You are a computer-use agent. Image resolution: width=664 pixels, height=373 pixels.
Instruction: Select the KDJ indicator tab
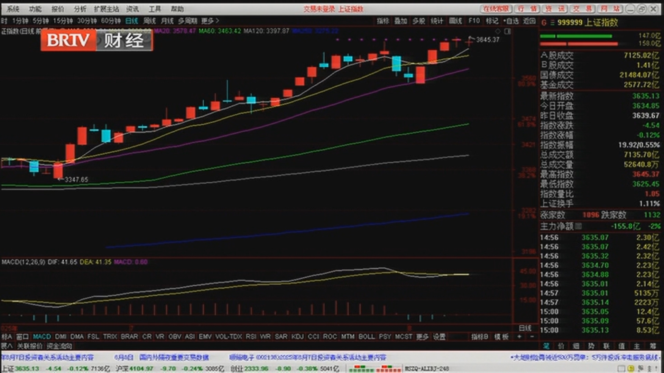tap(297, 336)
